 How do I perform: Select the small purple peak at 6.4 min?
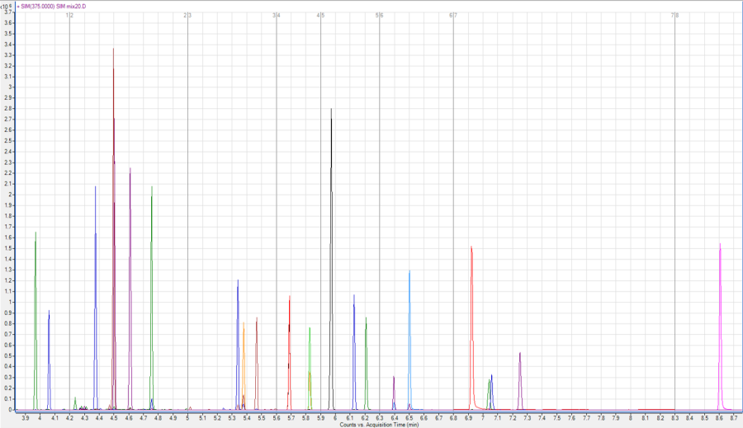coord(394,393)
